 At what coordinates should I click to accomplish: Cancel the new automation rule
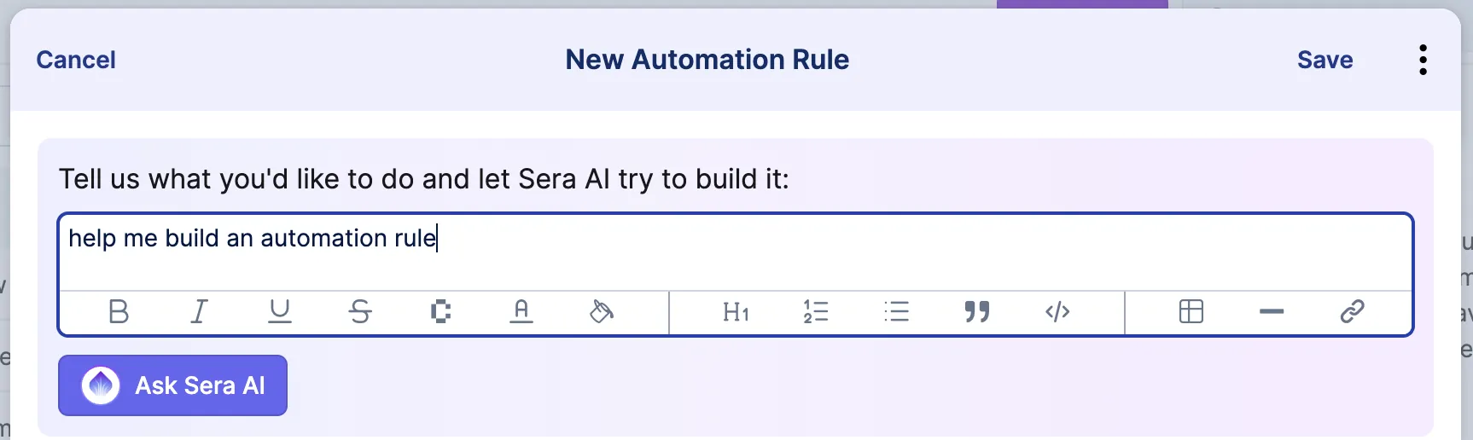76,60
